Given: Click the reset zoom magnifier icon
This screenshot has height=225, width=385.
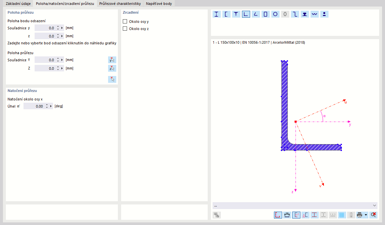Looking at the screenshot, I should [374, 215].
